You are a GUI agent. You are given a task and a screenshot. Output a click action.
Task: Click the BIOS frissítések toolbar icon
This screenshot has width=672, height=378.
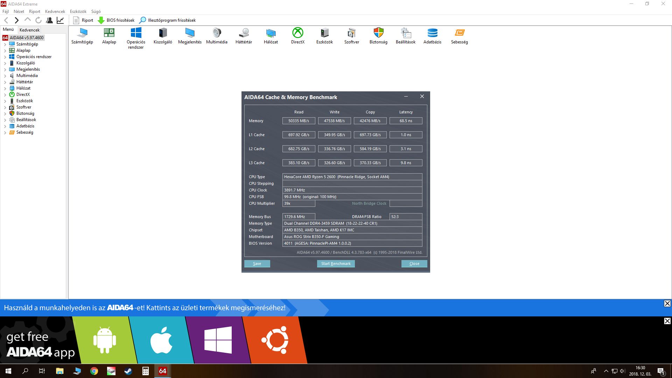click(101, 20)
